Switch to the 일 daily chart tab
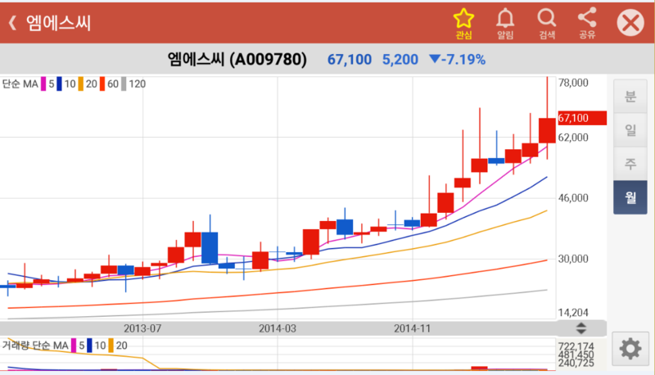 click(x=630, y=129)
